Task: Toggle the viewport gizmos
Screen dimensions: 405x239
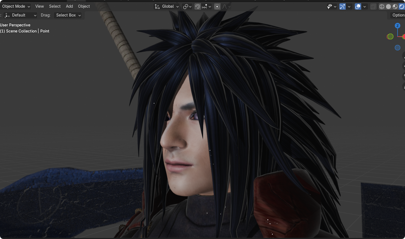Action: [342, 6]
